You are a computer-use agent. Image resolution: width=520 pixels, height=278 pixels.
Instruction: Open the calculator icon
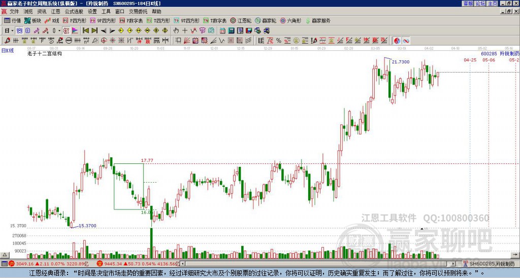[x=232, y=31]
